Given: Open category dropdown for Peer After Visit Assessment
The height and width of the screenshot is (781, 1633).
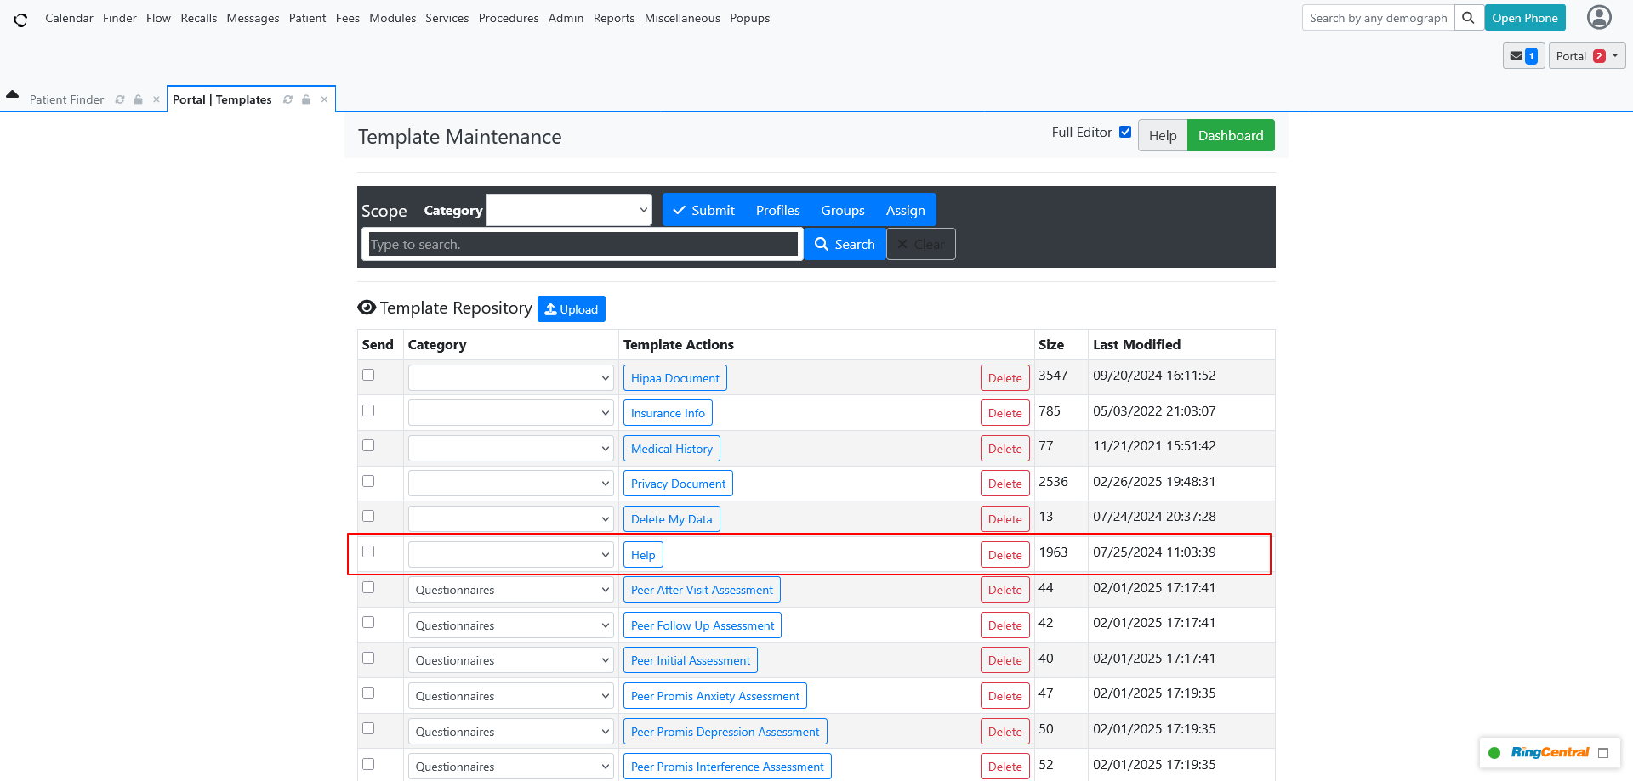Looking at the screenshot, I should click(511, 590).
